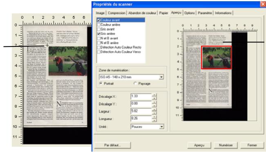Image resolution: width=266 pixels, height=152 pixels.
Task: Click the golf photo in enlarged scan
Action: (x=68, y=61)
